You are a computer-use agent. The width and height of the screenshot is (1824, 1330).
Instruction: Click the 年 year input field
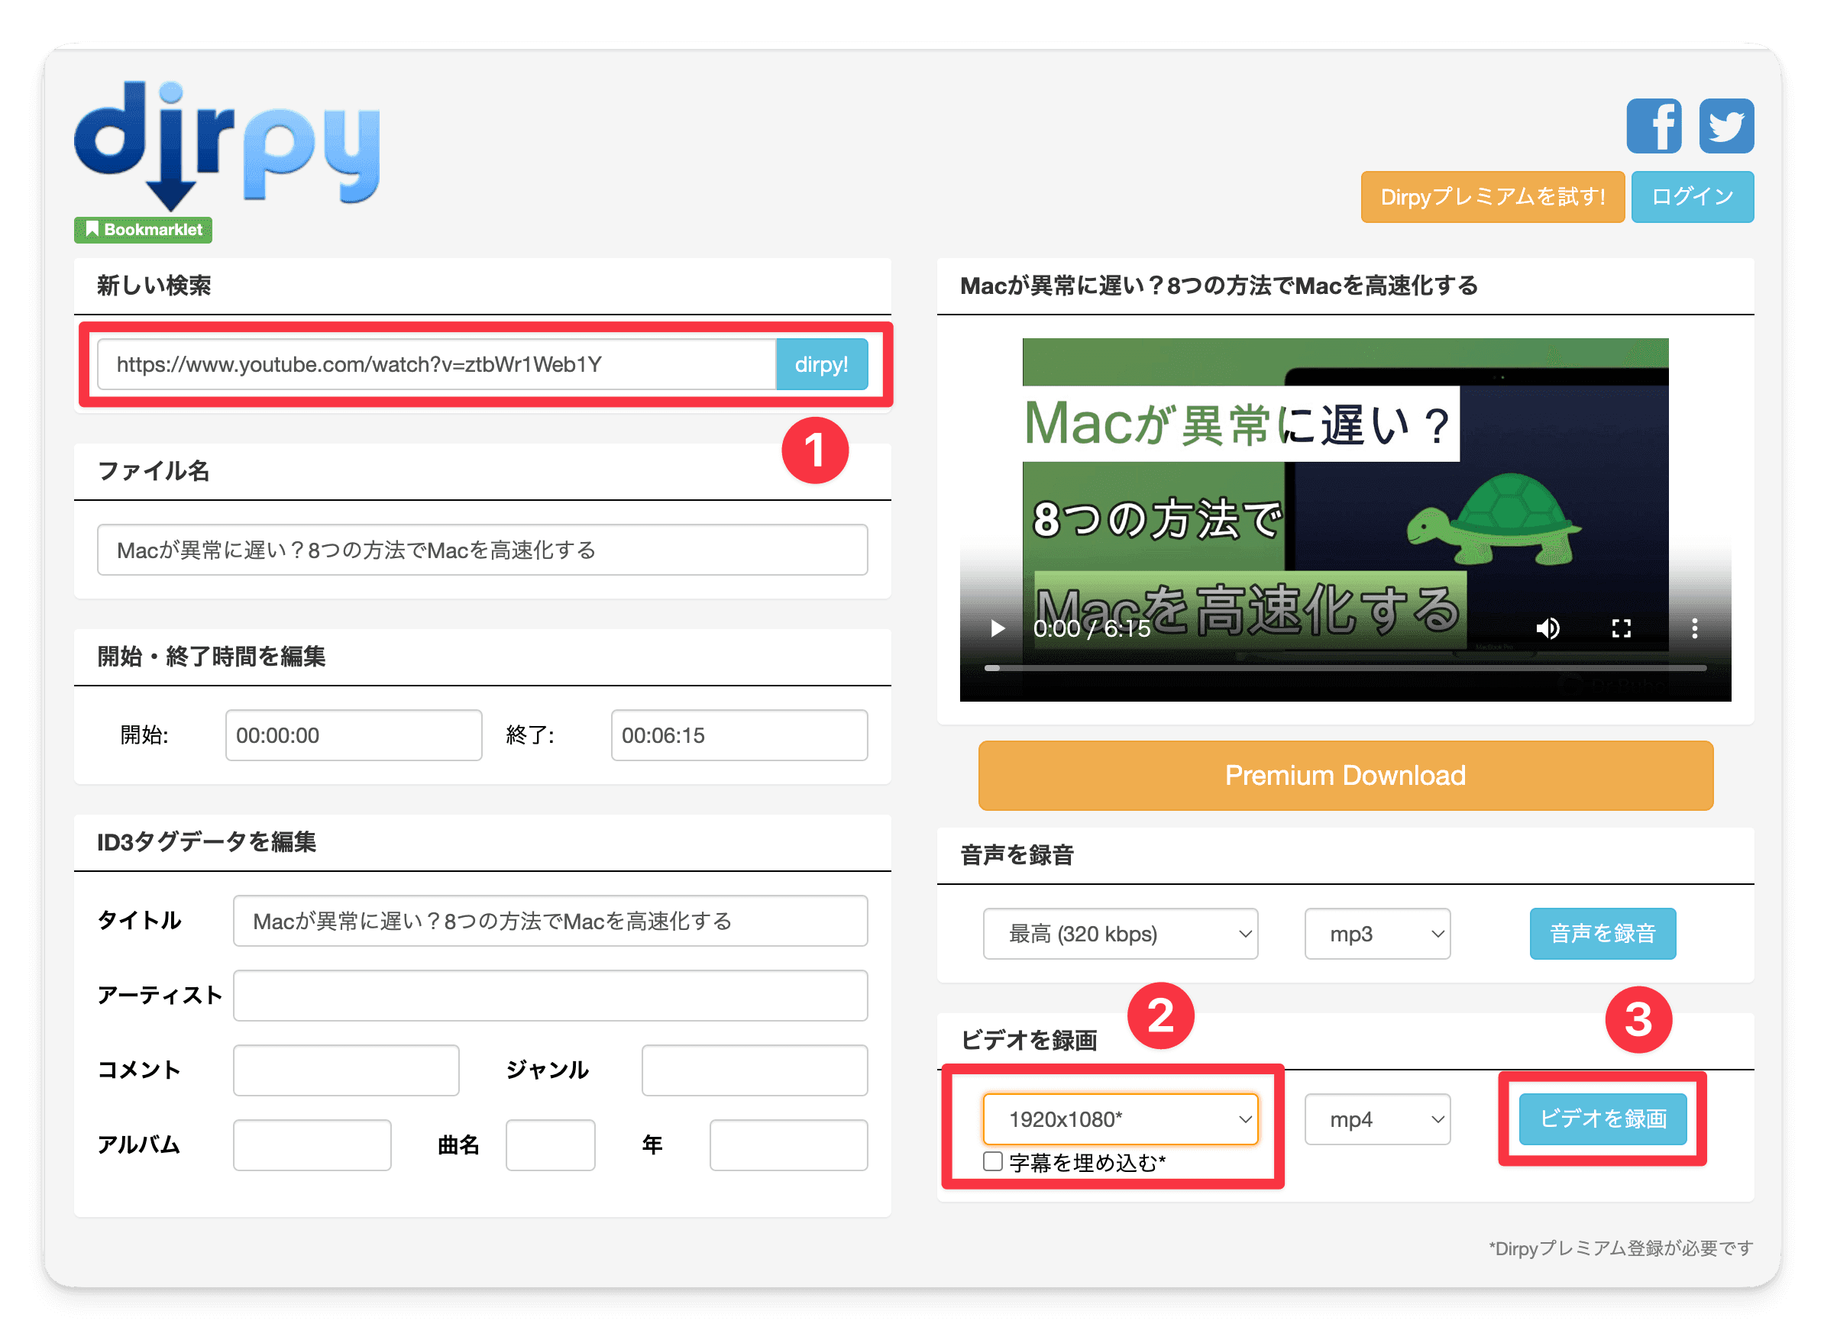tap(788, 1144)
